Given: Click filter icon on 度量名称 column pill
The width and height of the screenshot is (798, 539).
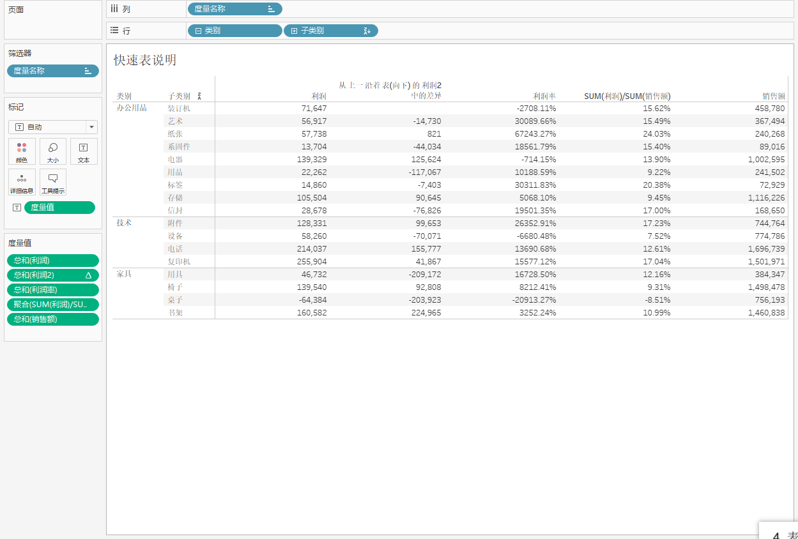Looking at the screenshot, I should click(271, 9).
